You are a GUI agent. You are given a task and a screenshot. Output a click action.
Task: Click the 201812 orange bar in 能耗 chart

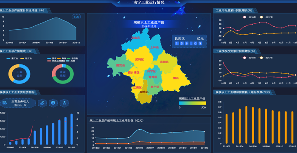click(x=292, y=128)
